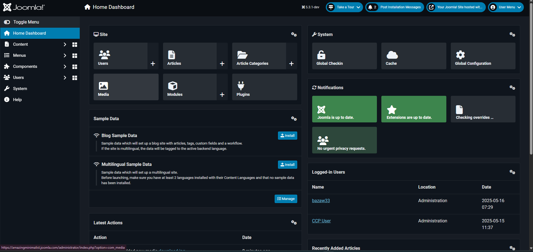Open the Cache tile
Viewport: 533px width, 252px height.
(x=413, y=56)
